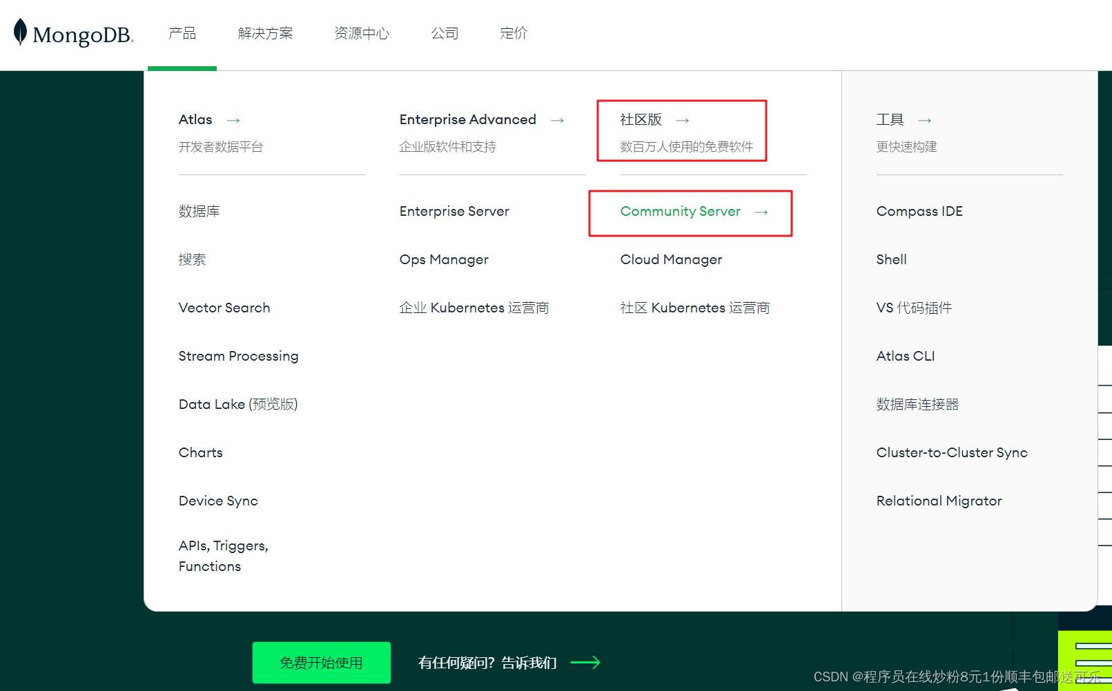Click the arrow next to Enterprise Advanced
The image size is (1112, 691).
(558, 120)
